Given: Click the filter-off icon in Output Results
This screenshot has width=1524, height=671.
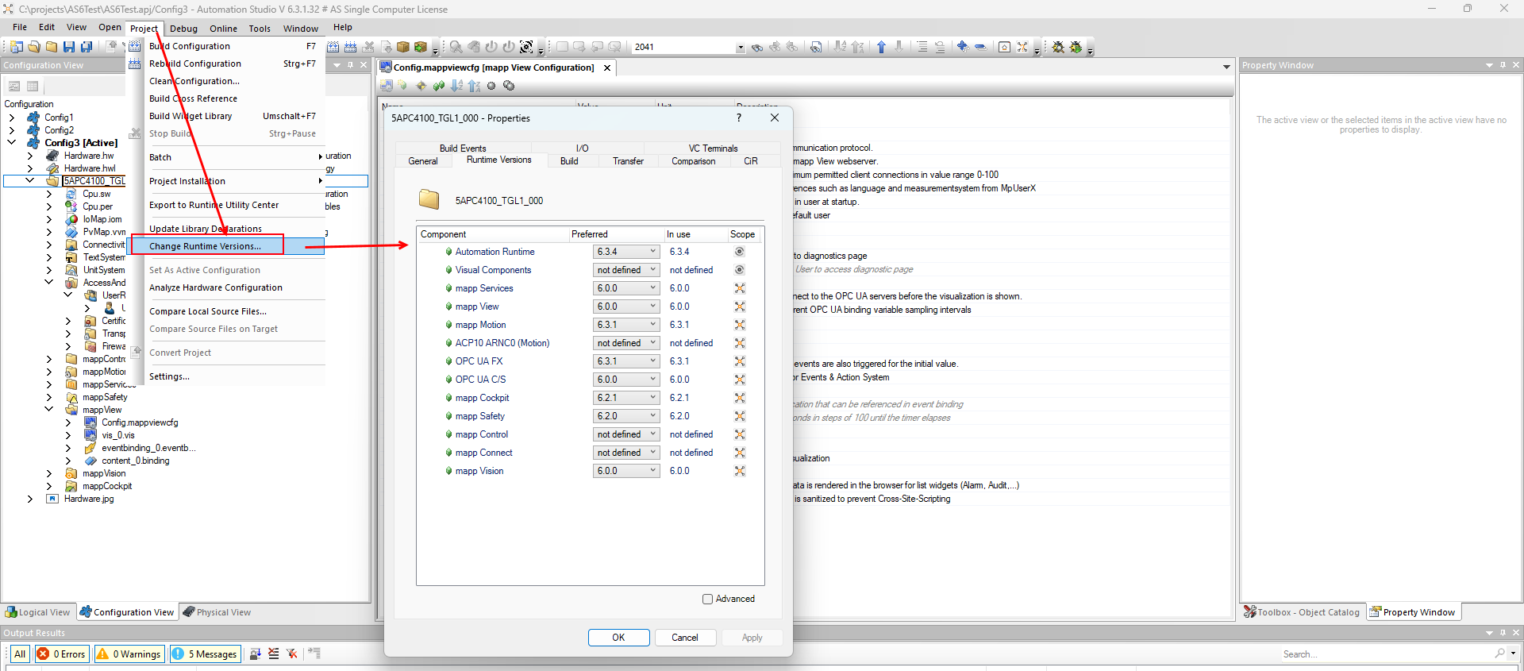Looking at the screenshot, I should [x=292, y=654].
